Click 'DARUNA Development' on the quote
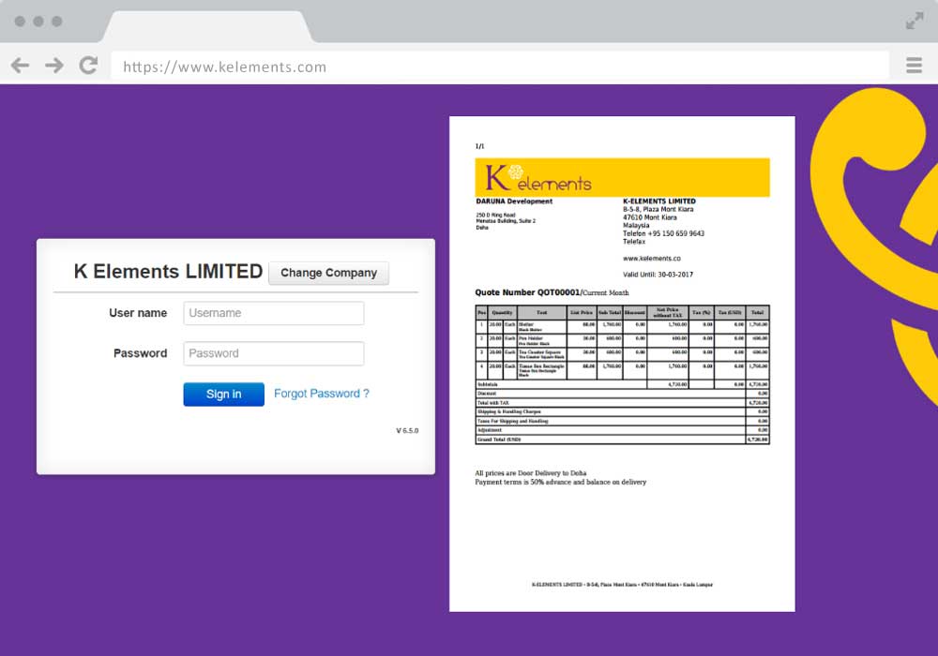The width and height of the screenshot is (938, 656). (x=514, y=201)
